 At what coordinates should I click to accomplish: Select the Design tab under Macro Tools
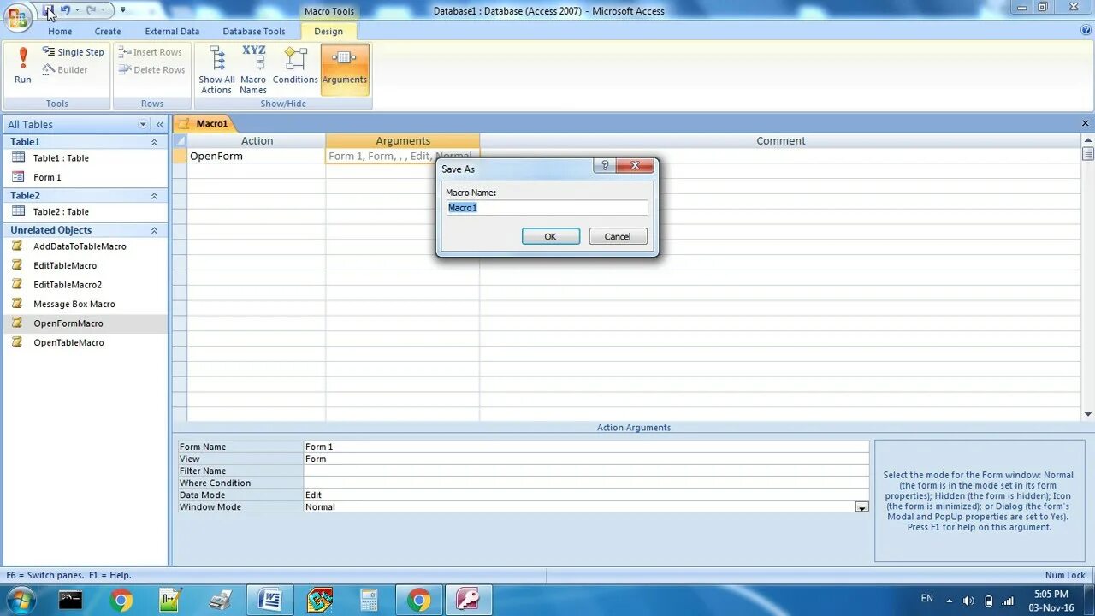click(x=328, y=31)
